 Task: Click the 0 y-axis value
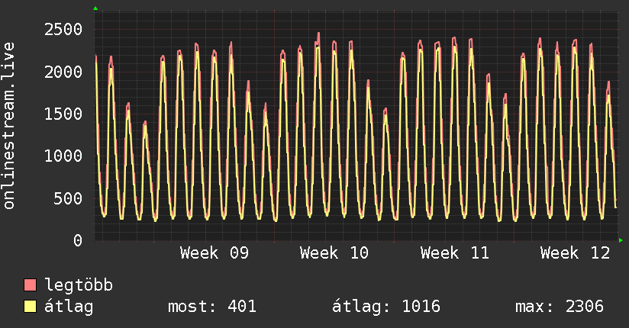pyautogui.click(x=77, y=241)
